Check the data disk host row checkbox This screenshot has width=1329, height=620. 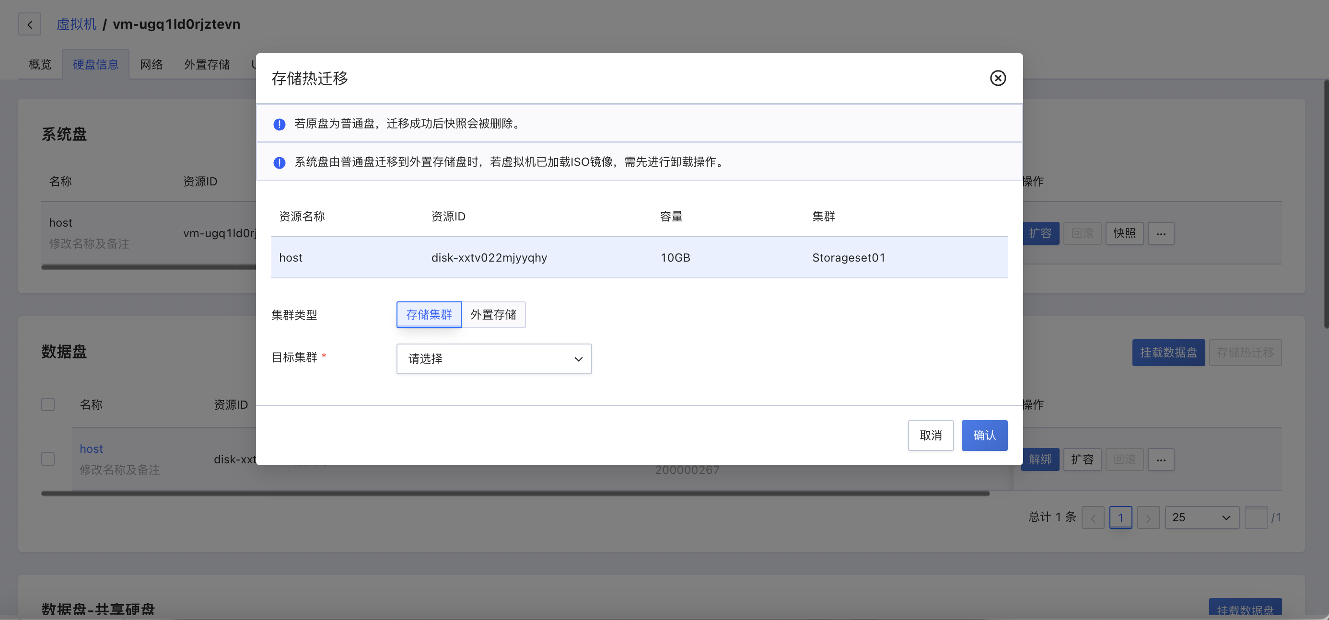pos(48,459)
